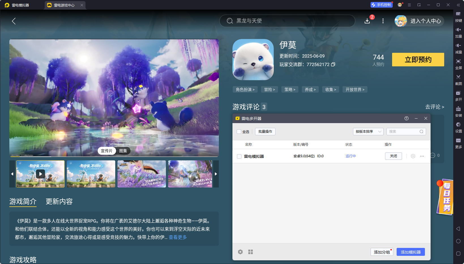Click the trailer progress bar
Screen dimensions: 464x264
(113, 156)
